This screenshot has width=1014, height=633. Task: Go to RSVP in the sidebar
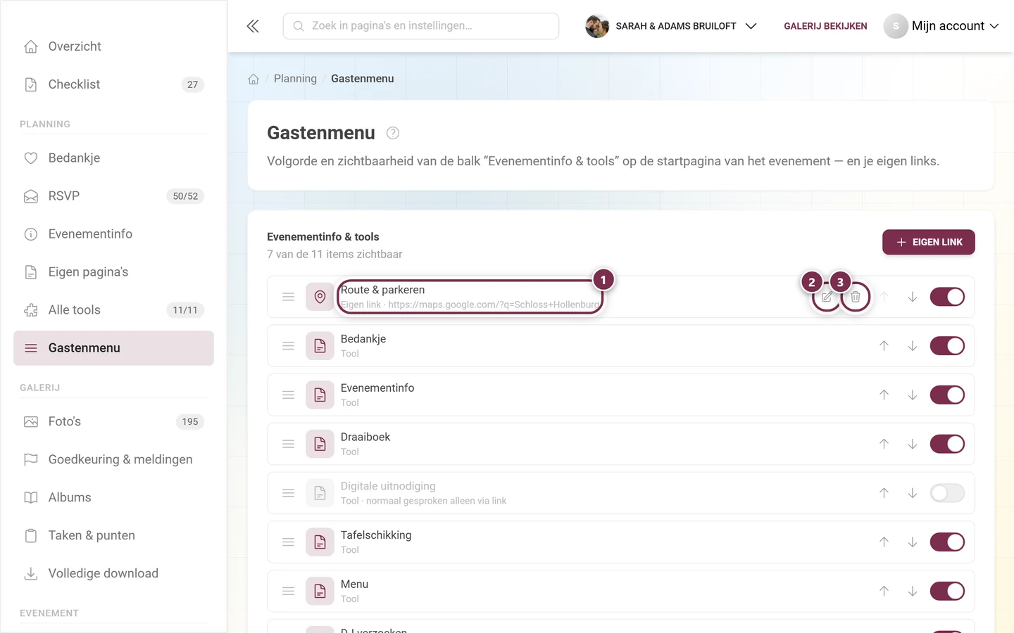click(x=113, y=196)
